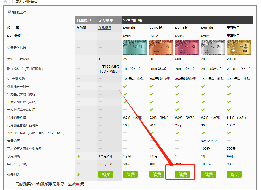Click green arrow icon in 我要购买 row
The height and width of the screenshot is (190, 261).
[79, 174]
